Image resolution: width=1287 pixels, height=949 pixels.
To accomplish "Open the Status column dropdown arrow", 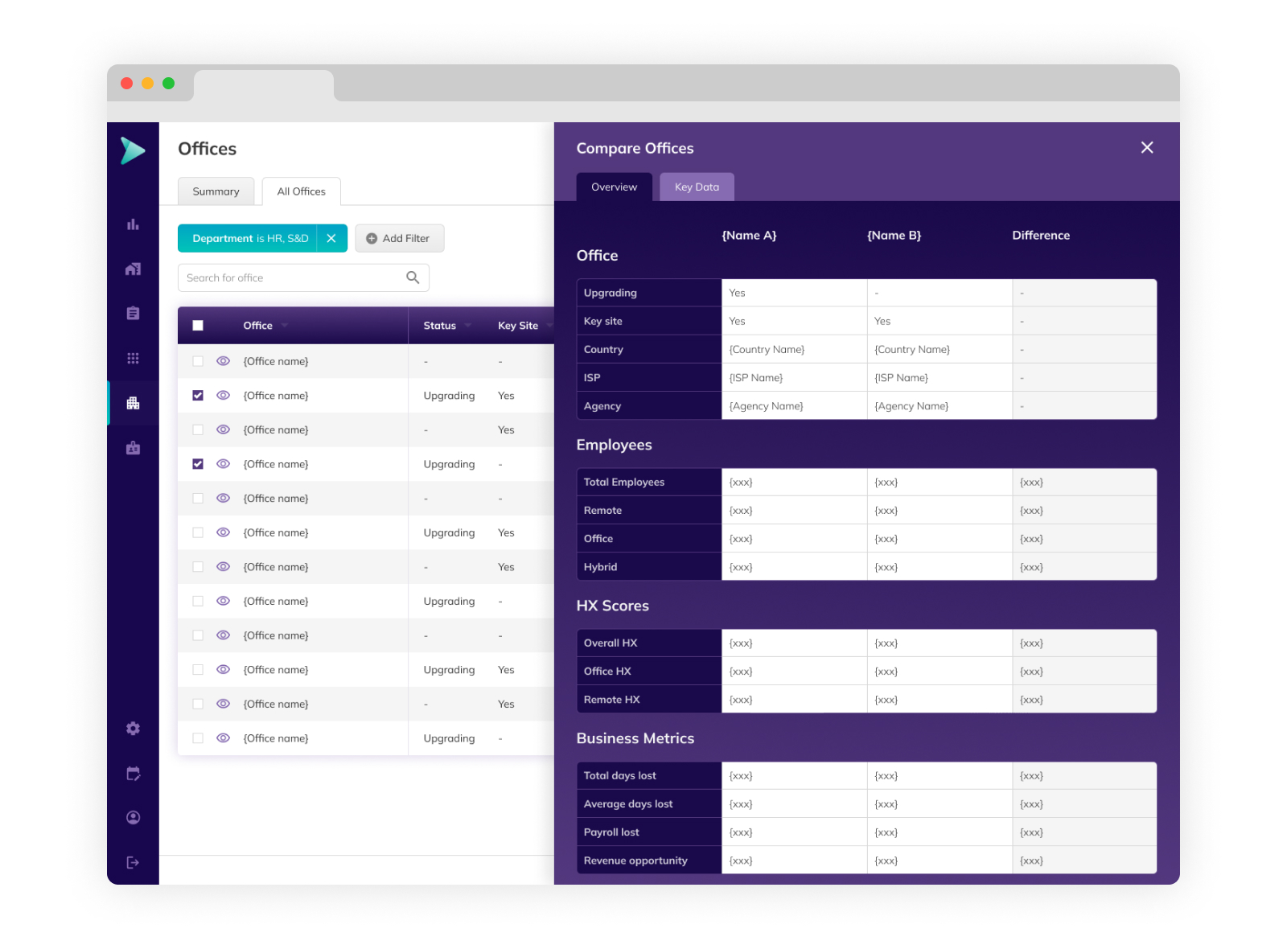I will (x=468, y=326).
